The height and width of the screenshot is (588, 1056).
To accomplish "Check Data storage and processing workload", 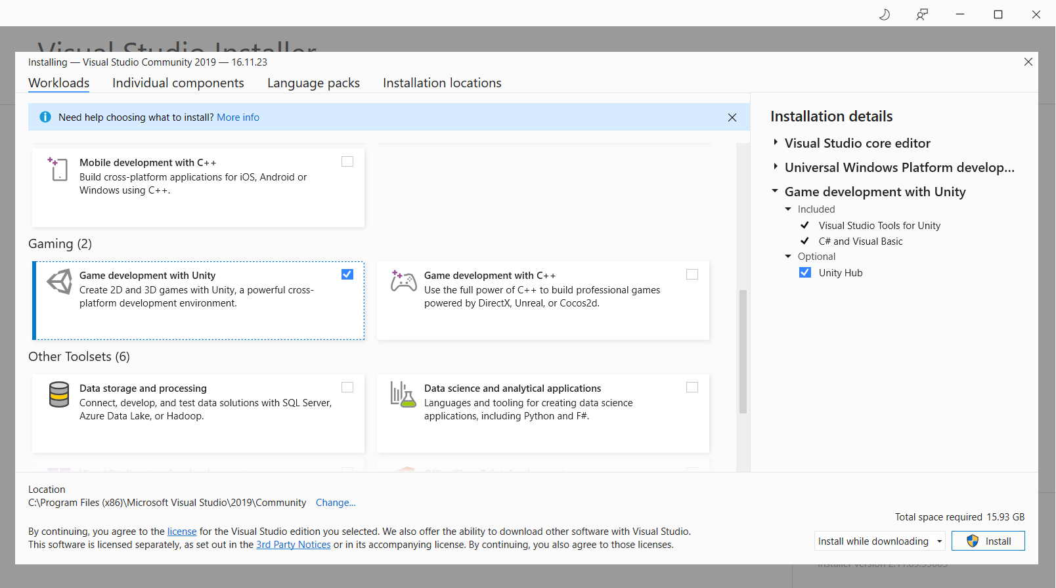I will [x=347, y=387].
